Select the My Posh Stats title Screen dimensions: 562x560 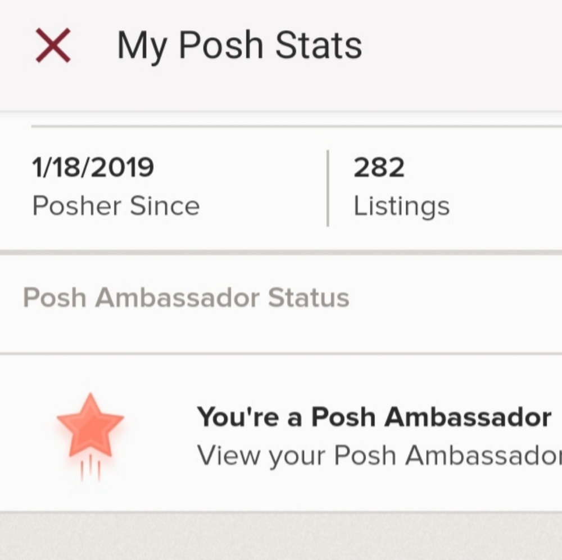[240, 44]
